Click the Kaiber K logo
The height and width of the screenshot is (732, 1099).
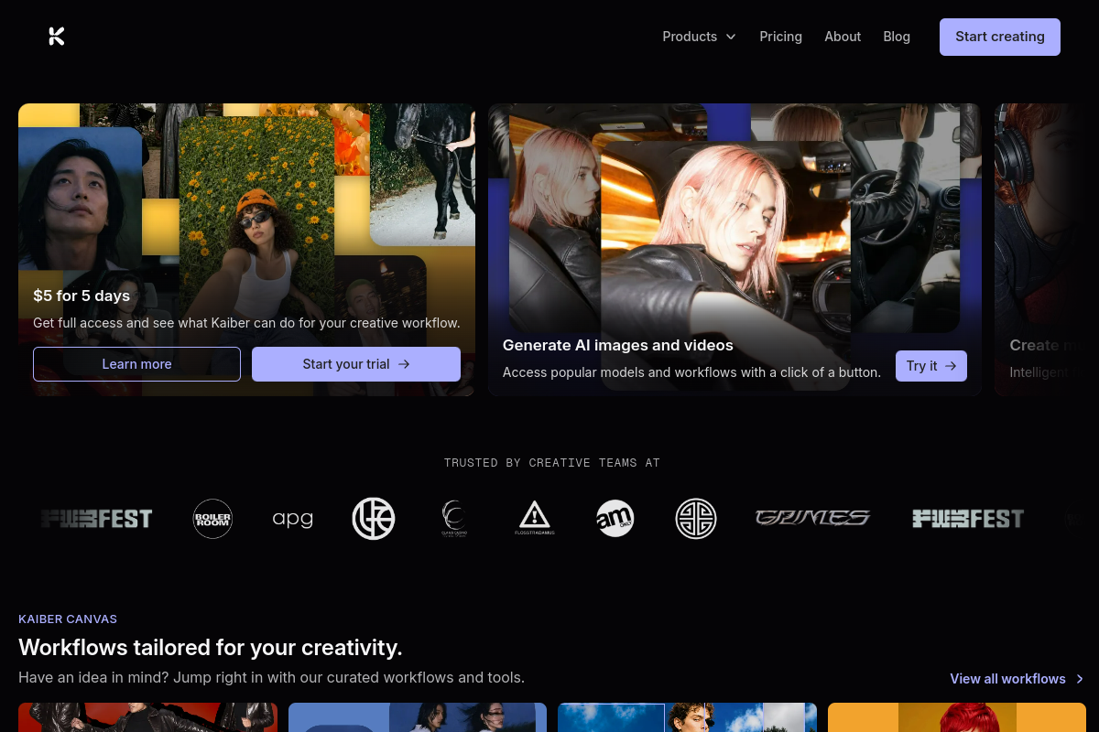[57, 37]
